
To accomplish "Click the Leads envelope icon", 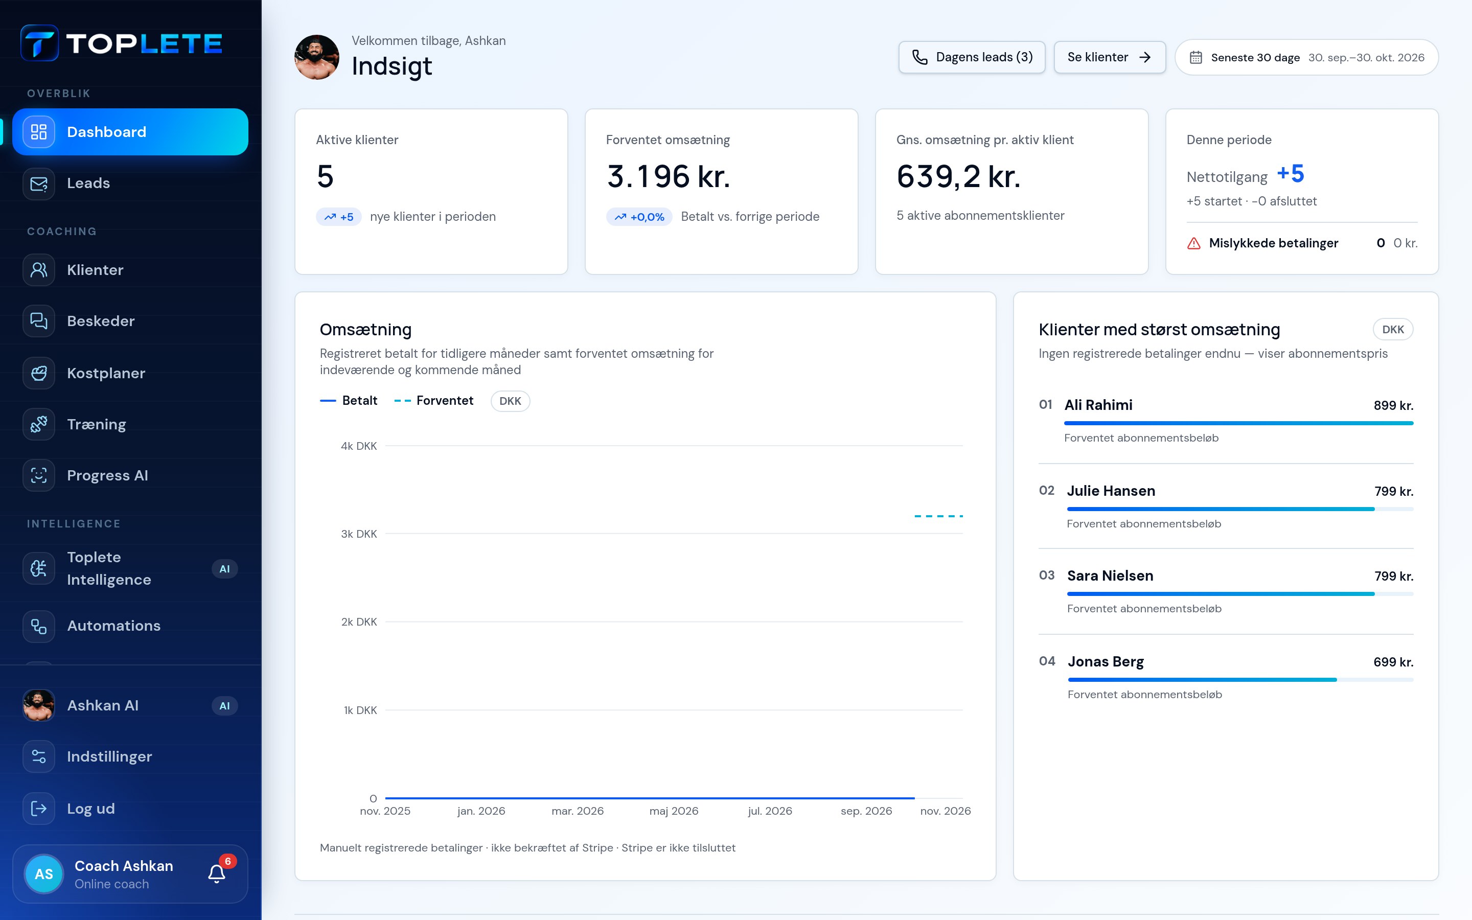I will pos(39,183).
